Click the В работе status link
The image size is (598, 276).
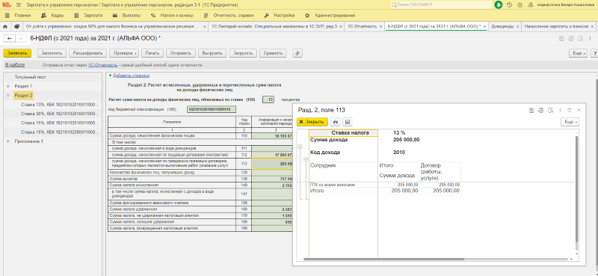click(15, 65)
